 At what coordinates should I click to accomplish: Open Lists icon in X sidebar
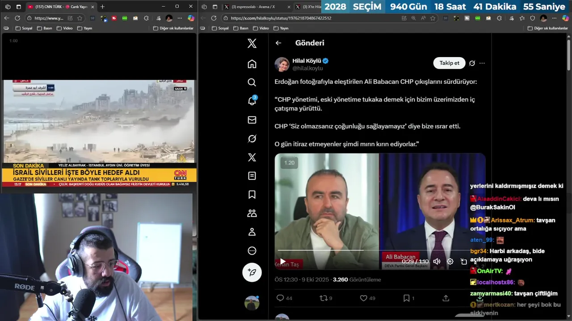click(x=252, y=176)
